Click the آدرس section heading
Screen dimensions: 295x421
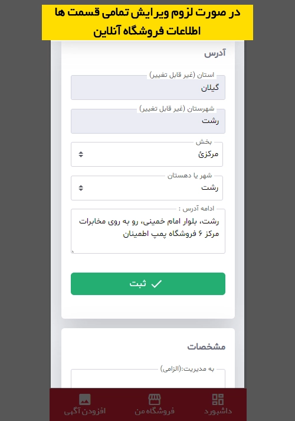point(215,53)
